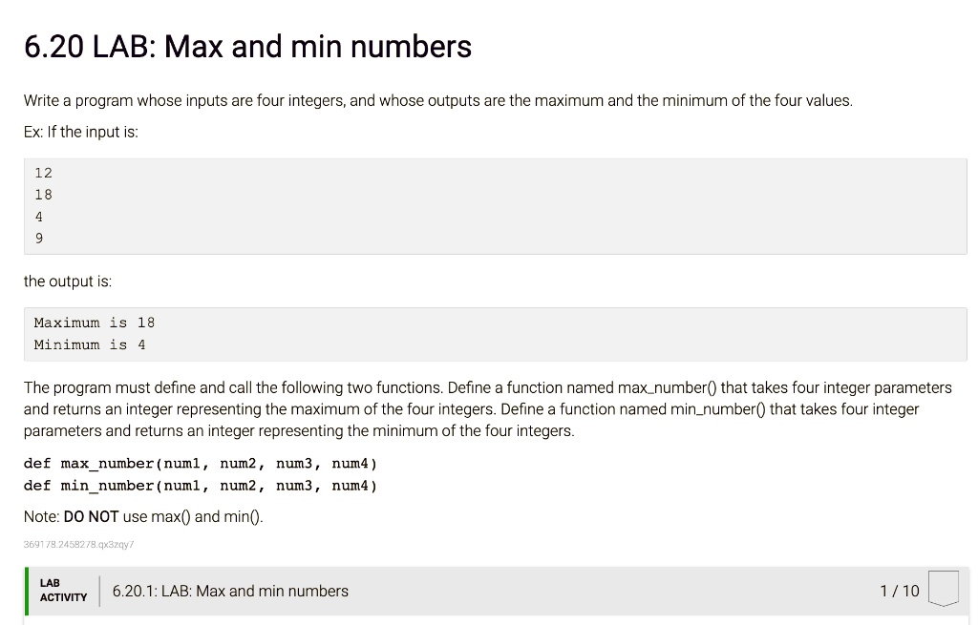Click the value 4 in input block

(x=37, y=216)
